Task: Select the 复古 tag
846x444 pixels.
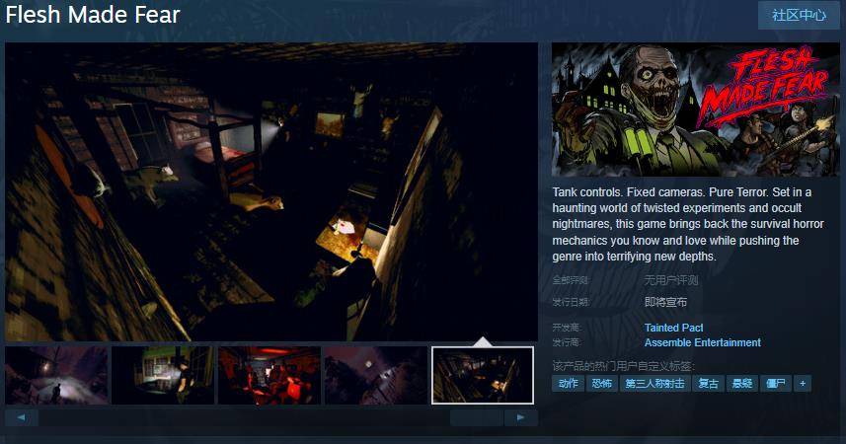Action: (708, 383)
